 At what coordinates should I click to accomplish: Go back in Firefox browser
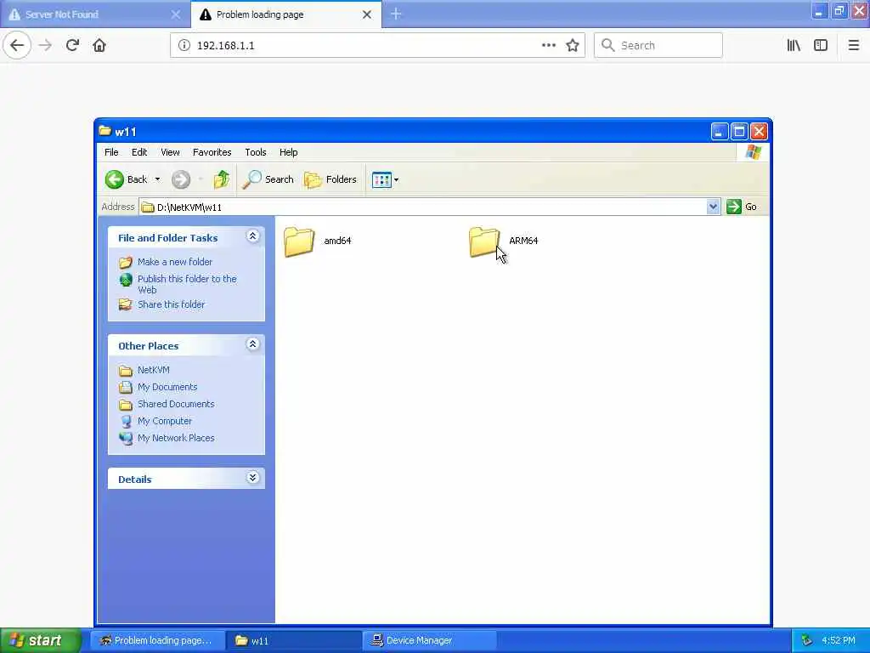pos(17,46)
